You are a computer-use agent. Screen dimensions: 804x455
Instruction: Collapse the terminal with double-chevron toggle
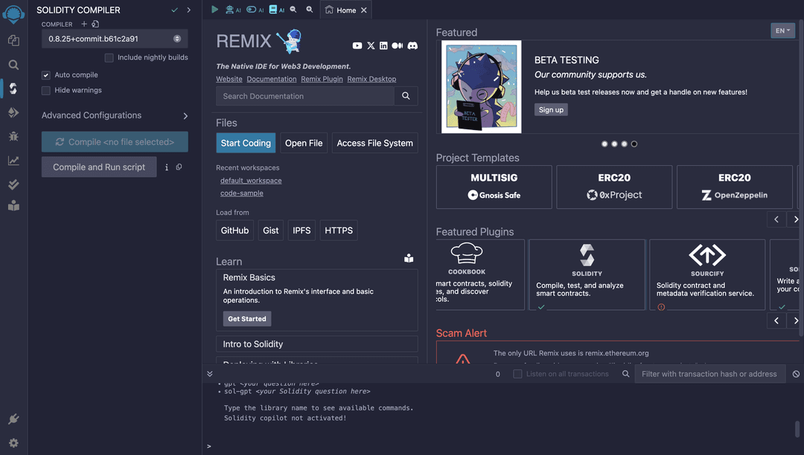click(x=210, y=374)
